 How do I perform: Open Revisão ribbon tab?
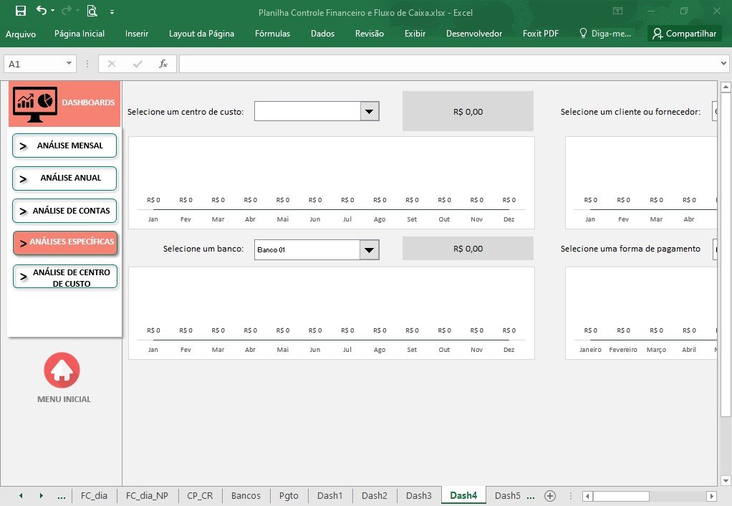click(370, 34)
